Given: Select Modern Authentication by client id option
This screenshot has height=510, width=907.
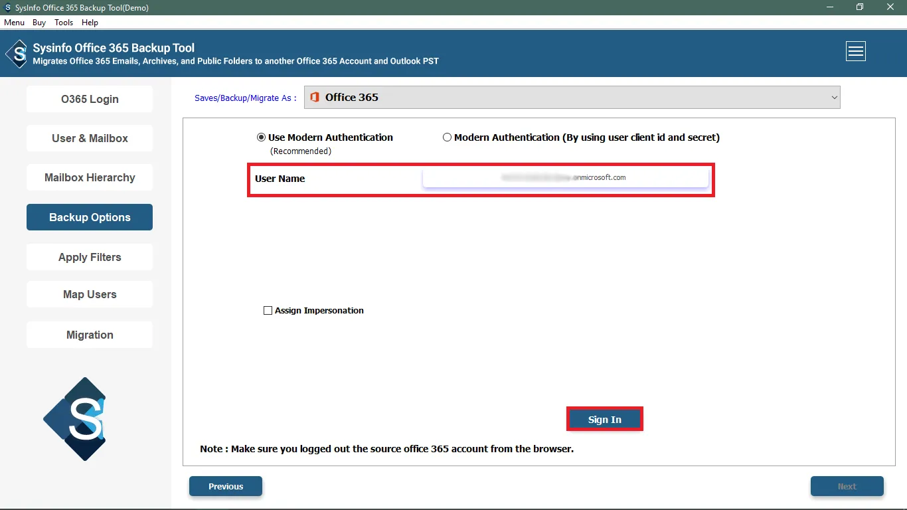Looking at the screenshot, I should click(x=447, y=137).
